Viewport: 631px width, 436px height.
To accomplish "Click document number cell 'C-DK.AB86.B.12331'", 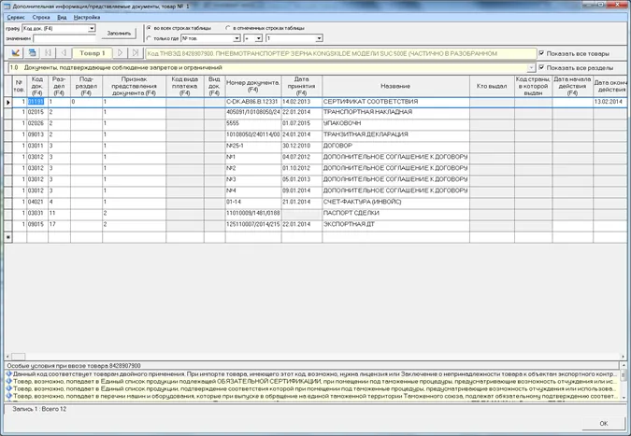I will coord(253,102).
